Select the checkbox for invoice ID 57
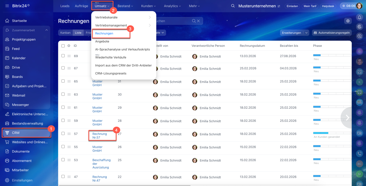 (x=63, y=134)
